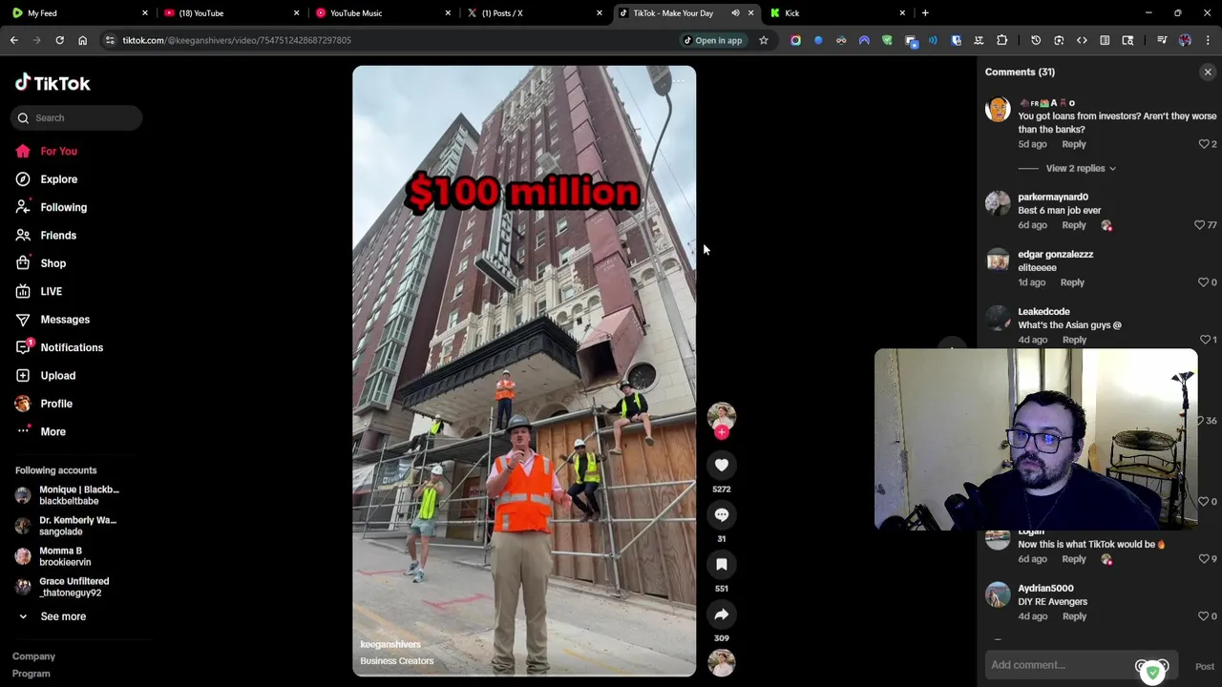This screenshot has height=687, width=1222.
Task: Click the TikTok logo
Action: tap(53, 83)
